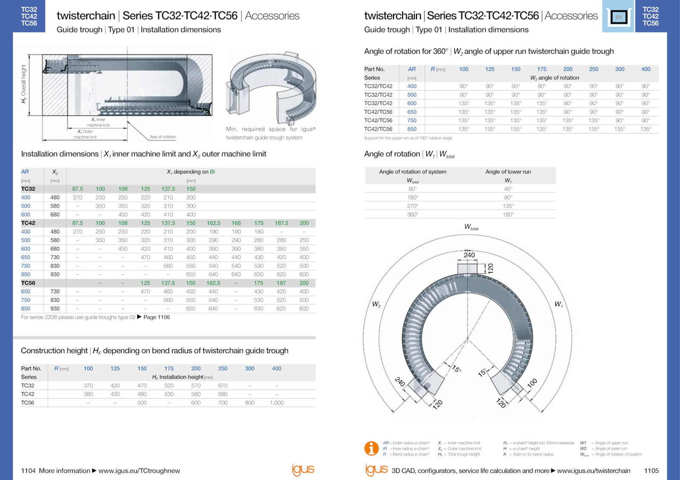This screenshot has height=480, width=680.
Task: Open www.igus.eu/TCtroughnew link
Action: [139, 471]
